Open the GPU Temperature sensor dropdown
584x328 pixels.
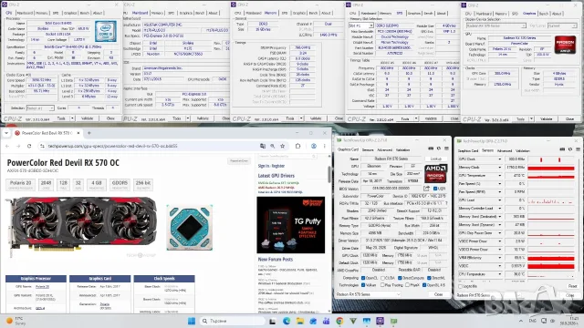coord(500,176)
